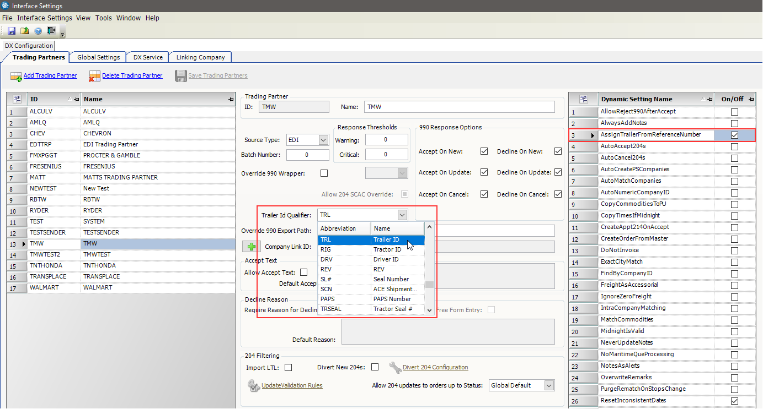Enable the Override 990 Wrapper checkbox

[324, 173]
